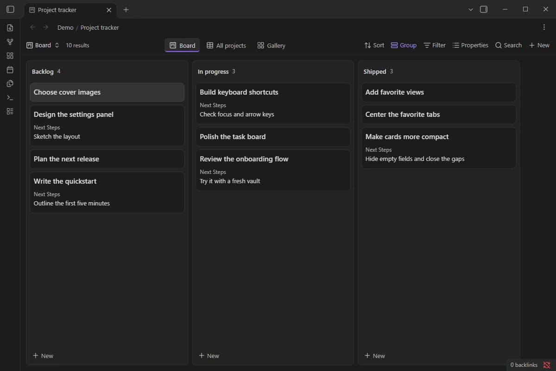
Task: Open the Build keyboard shortcuts card
Action: click(273, 103)
